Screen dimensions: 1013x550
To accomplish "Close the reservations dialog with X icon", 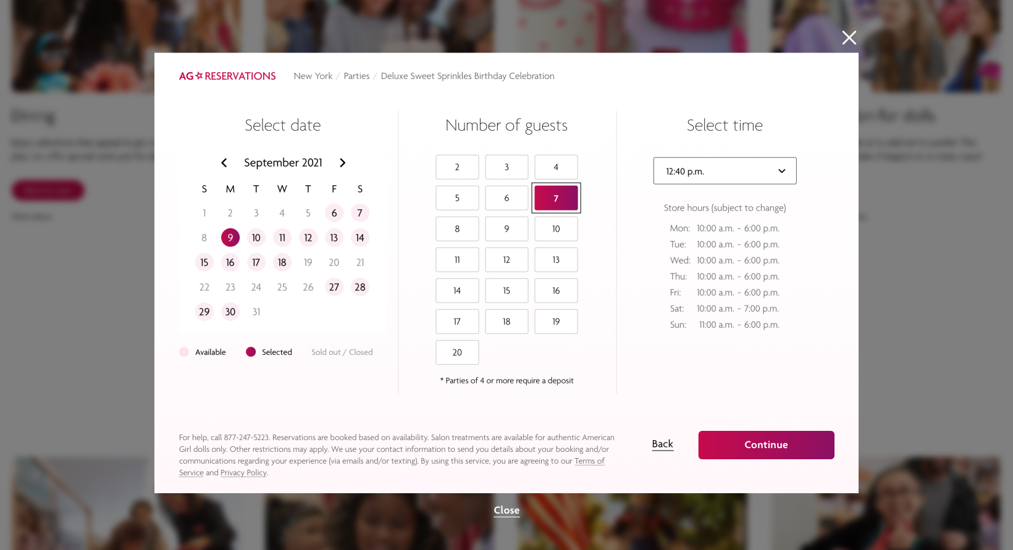I will [x=849, y=38].
